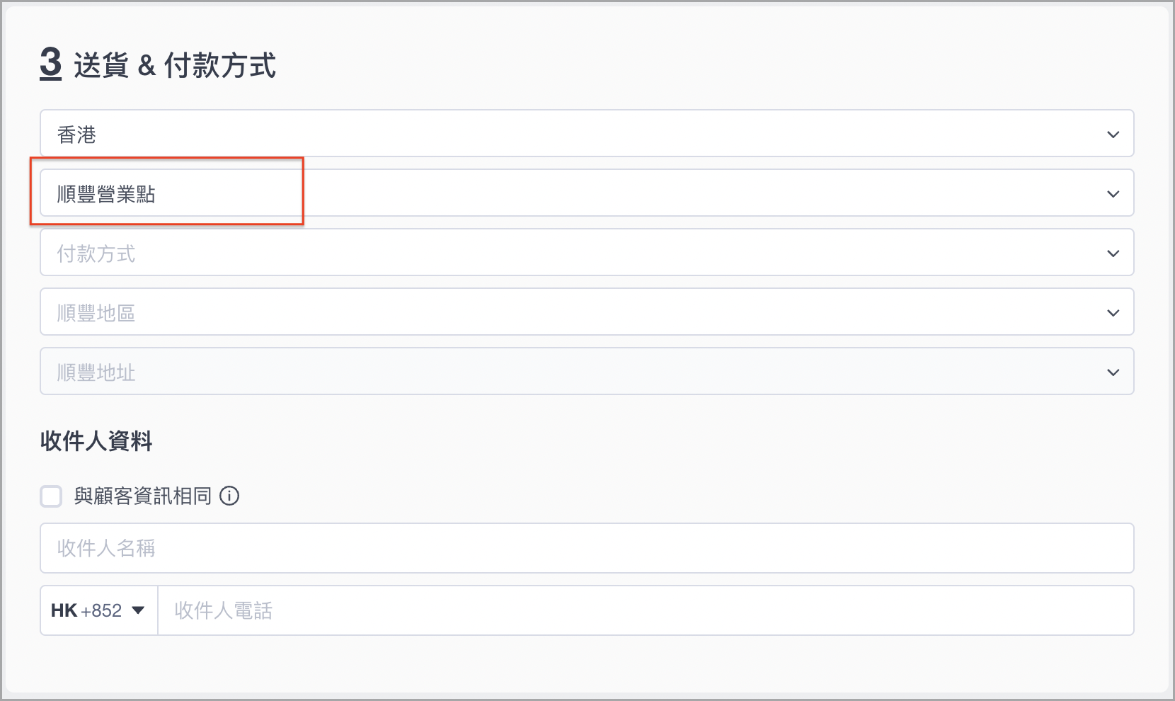Click the 送貨 & 付款方式 heading text
The width and height of the screenshot is (1175, 701).
[x=175, y=65]
